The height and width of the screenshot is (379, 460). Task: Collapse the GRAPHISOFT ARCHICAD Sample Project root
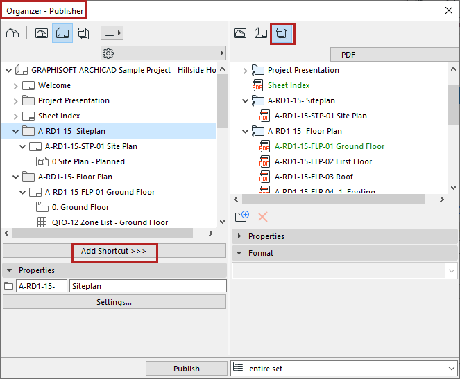pos(9,70)
